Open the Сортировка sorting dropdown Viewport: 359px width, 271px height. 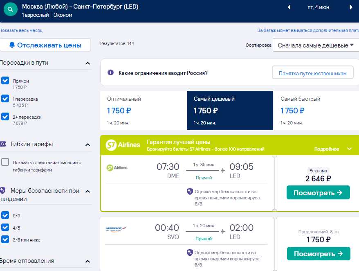pyautogui.click(x=316, y=45)
